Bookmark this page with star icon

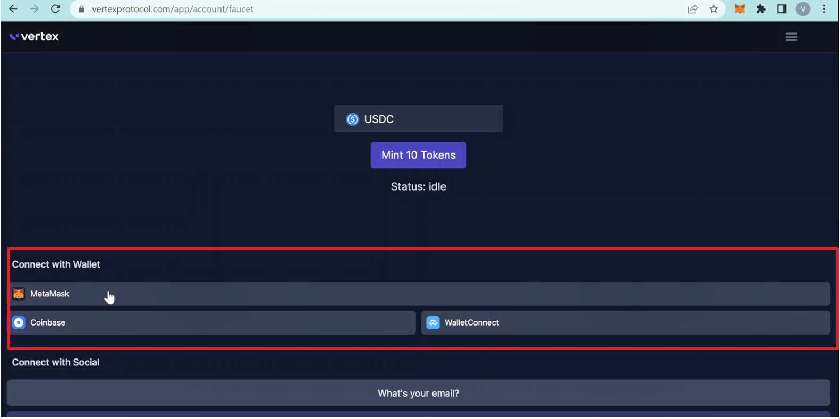pos(714,9)
